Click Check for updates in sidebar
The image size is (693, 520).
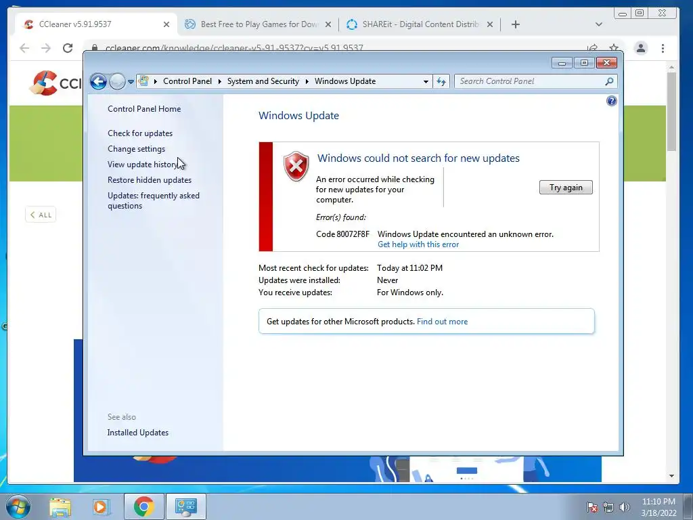coord(140,133)
